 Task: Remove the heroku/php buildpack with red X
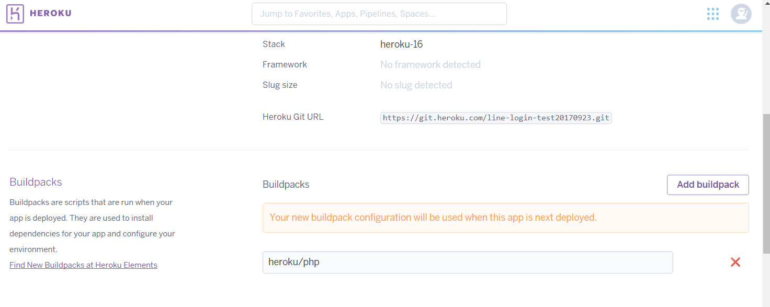(x=735, y=262)
